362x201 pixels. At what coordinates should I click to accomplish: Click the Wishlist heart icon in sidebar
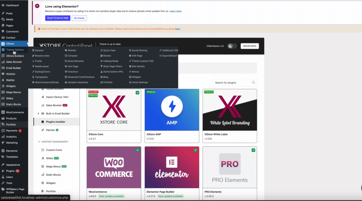(x=3, y=74)
